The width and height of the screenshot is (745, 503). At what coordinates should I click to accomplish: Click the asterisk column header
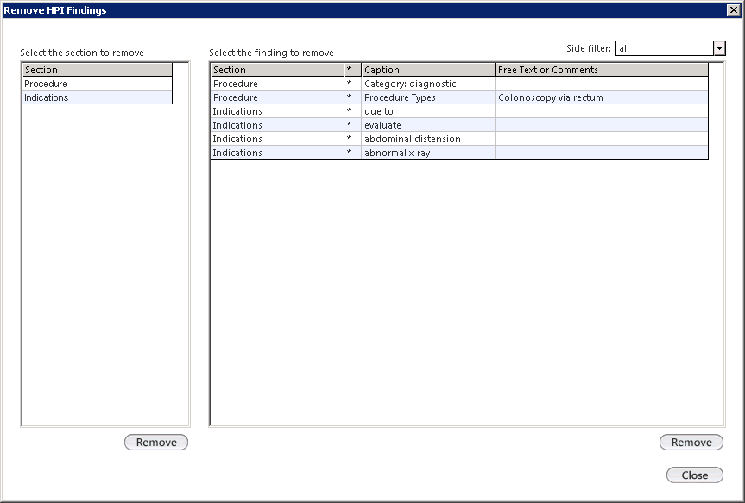click(352, 70)
